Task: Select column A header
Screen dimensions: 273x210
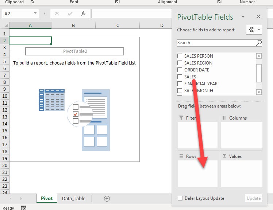Action: click(x=30, y=26)
